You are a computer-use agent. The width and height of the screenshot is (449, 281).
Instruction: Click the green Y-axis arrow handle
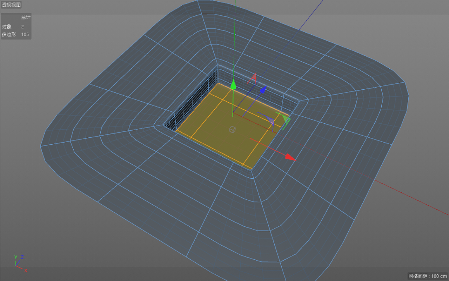click(233, 84)
